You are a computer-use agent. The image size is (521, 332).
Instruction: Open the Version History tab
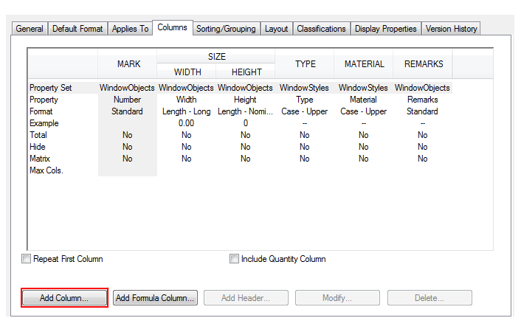click(452, 29)
